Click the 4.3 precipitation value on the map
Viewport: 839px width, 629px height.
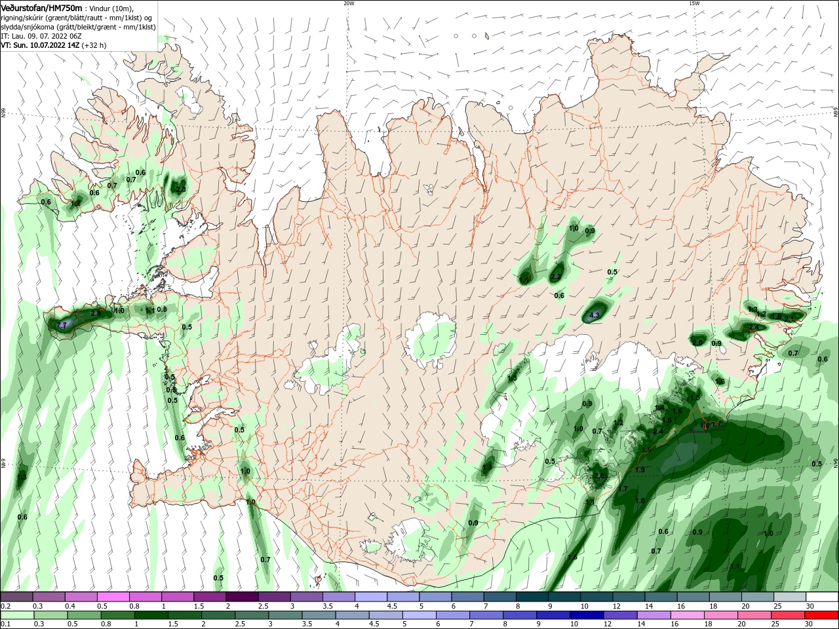click(595, 316)
